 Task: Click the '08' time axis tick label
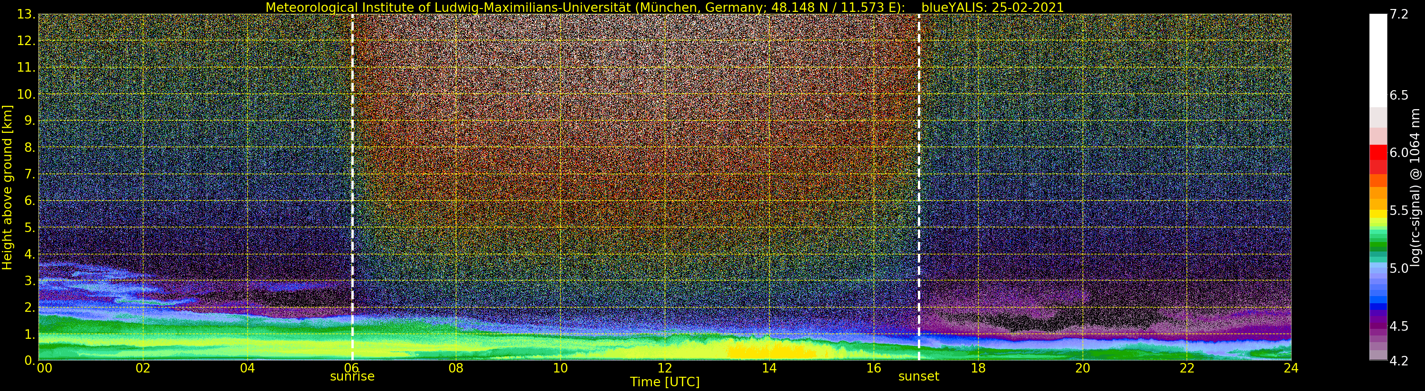click(456, 368)
